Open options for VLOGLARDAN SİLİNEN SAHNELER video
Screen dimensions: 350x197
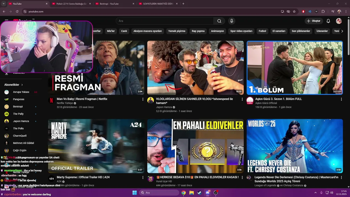click(x=242, y=99)
